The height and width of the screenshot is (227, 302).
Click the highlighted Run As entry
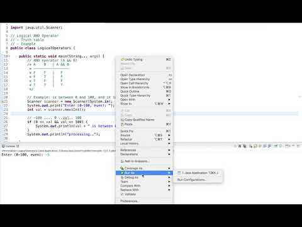145,173
